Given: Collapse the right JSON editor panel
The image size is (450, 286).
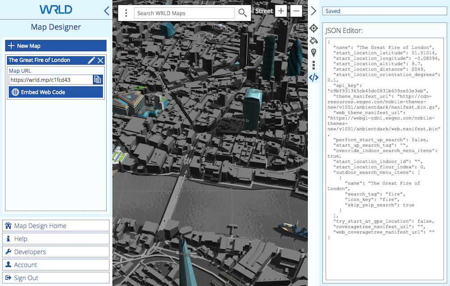Looking at the screenshot, I should pos(314,11).
